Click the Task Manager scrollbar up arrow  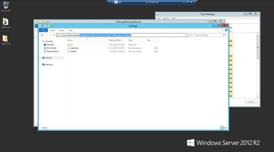tap(258, 35)
